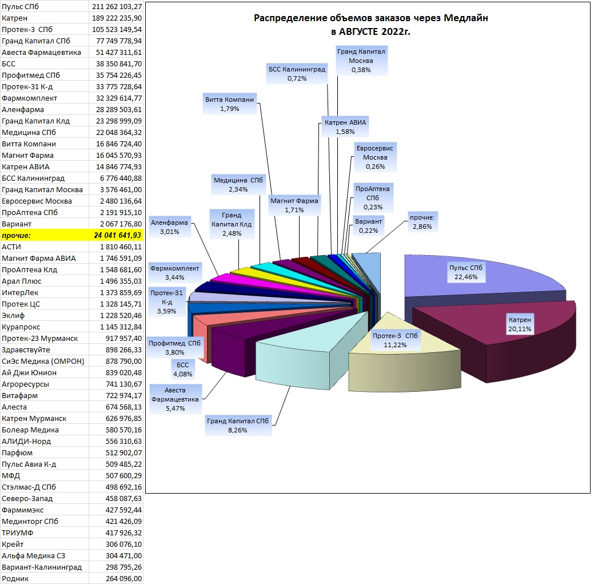Select the СиЭс Медика (ОМРОН) cell

(x=45, y=361)
